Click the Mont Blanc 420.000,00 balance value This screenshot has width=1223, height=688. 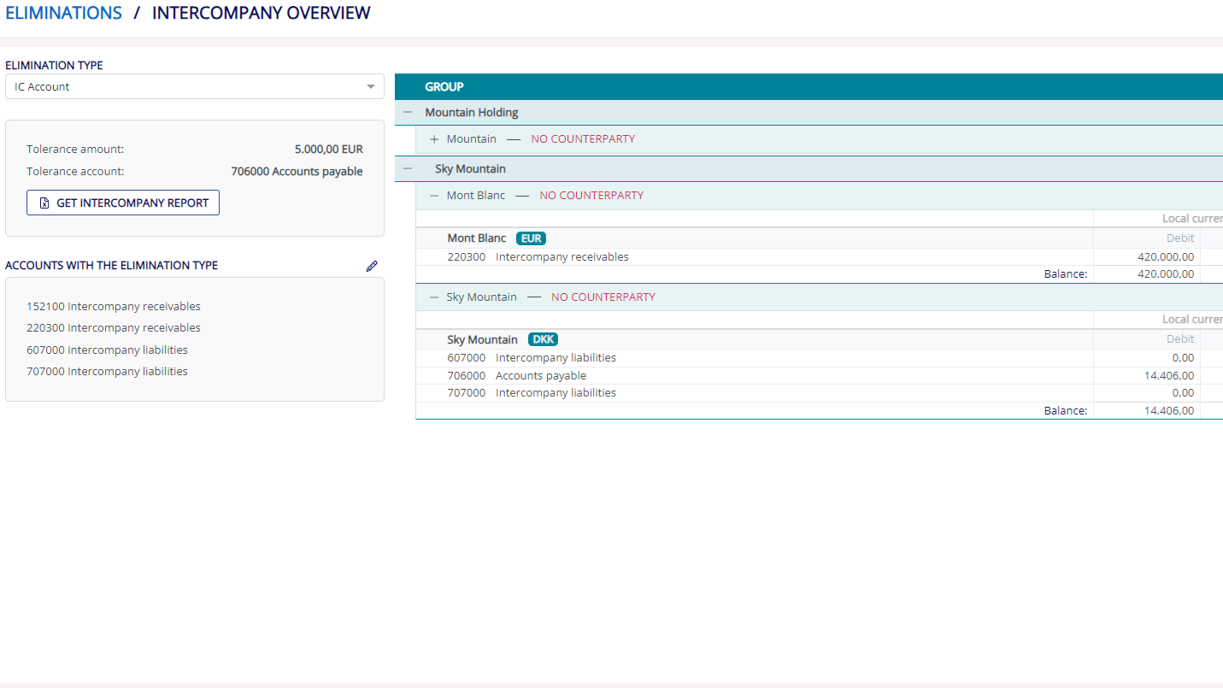pyautogui.click(x=1166, y=274)
